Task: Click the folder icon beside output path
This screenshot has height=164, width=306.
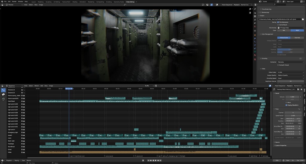Action: tap(303, 19)
